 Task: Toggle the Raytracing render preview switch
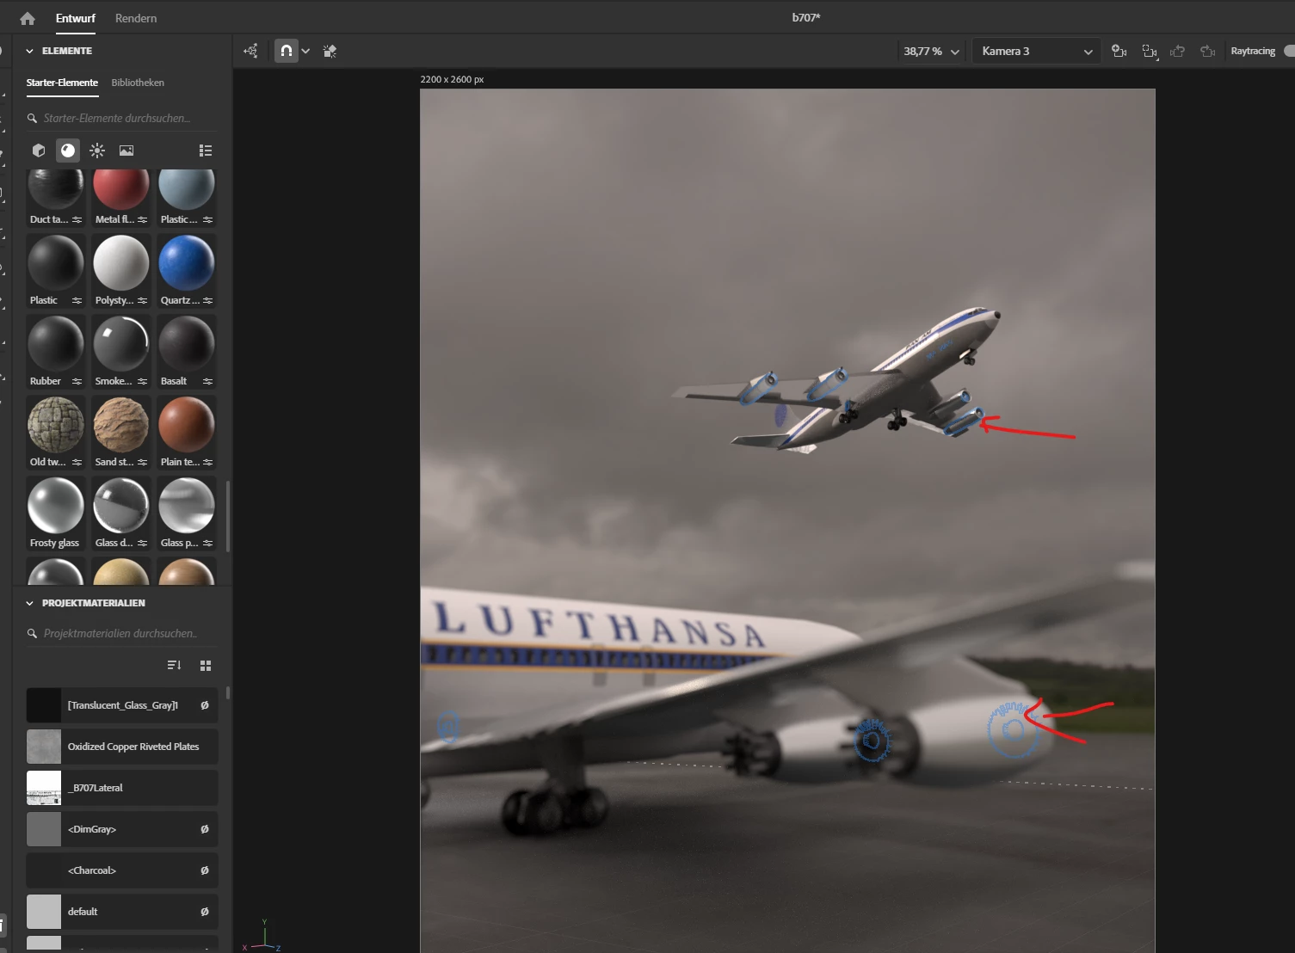point(1289,51)
